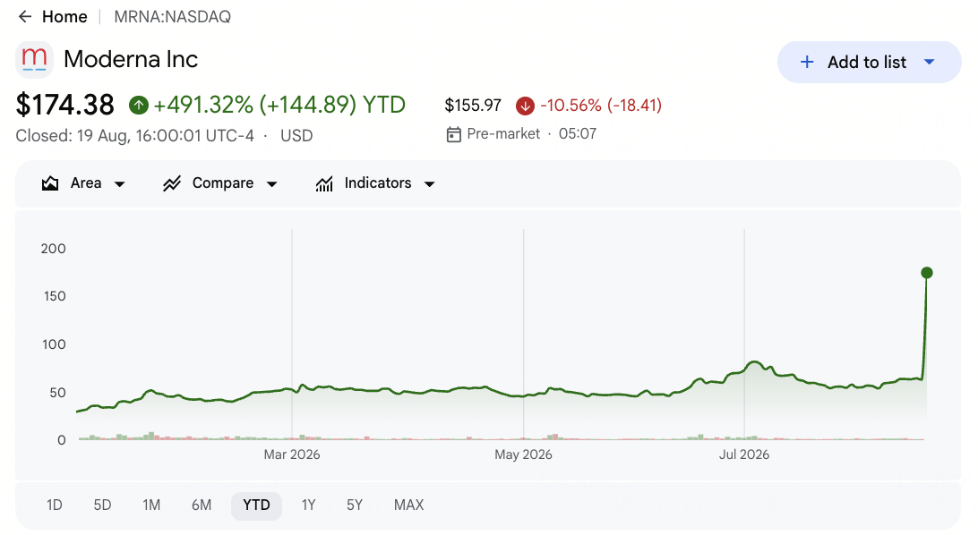
Task: Click the Moderna logo icon
Action: click(x=34, y=60)
